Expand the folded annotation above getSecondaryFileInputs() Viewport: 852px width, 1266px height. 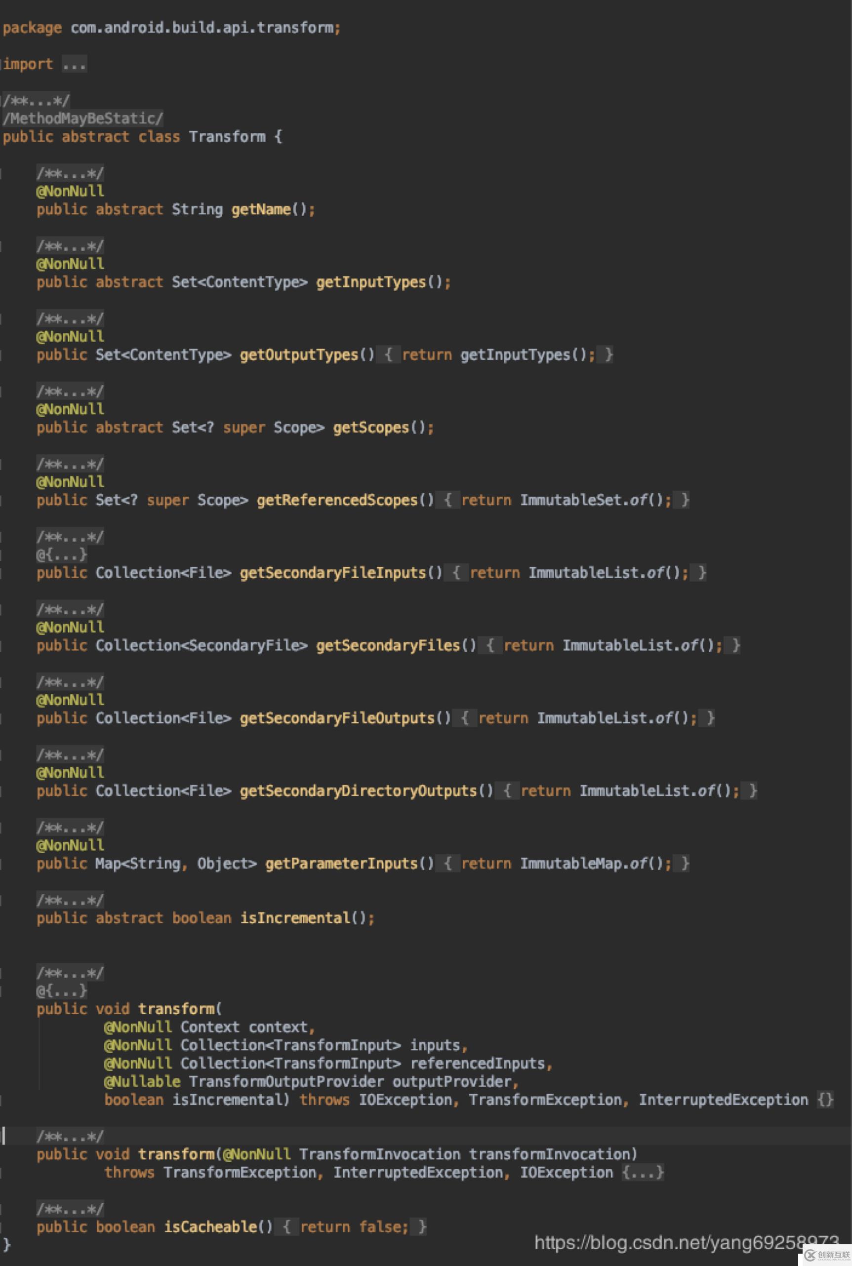[x=61, y=554]
